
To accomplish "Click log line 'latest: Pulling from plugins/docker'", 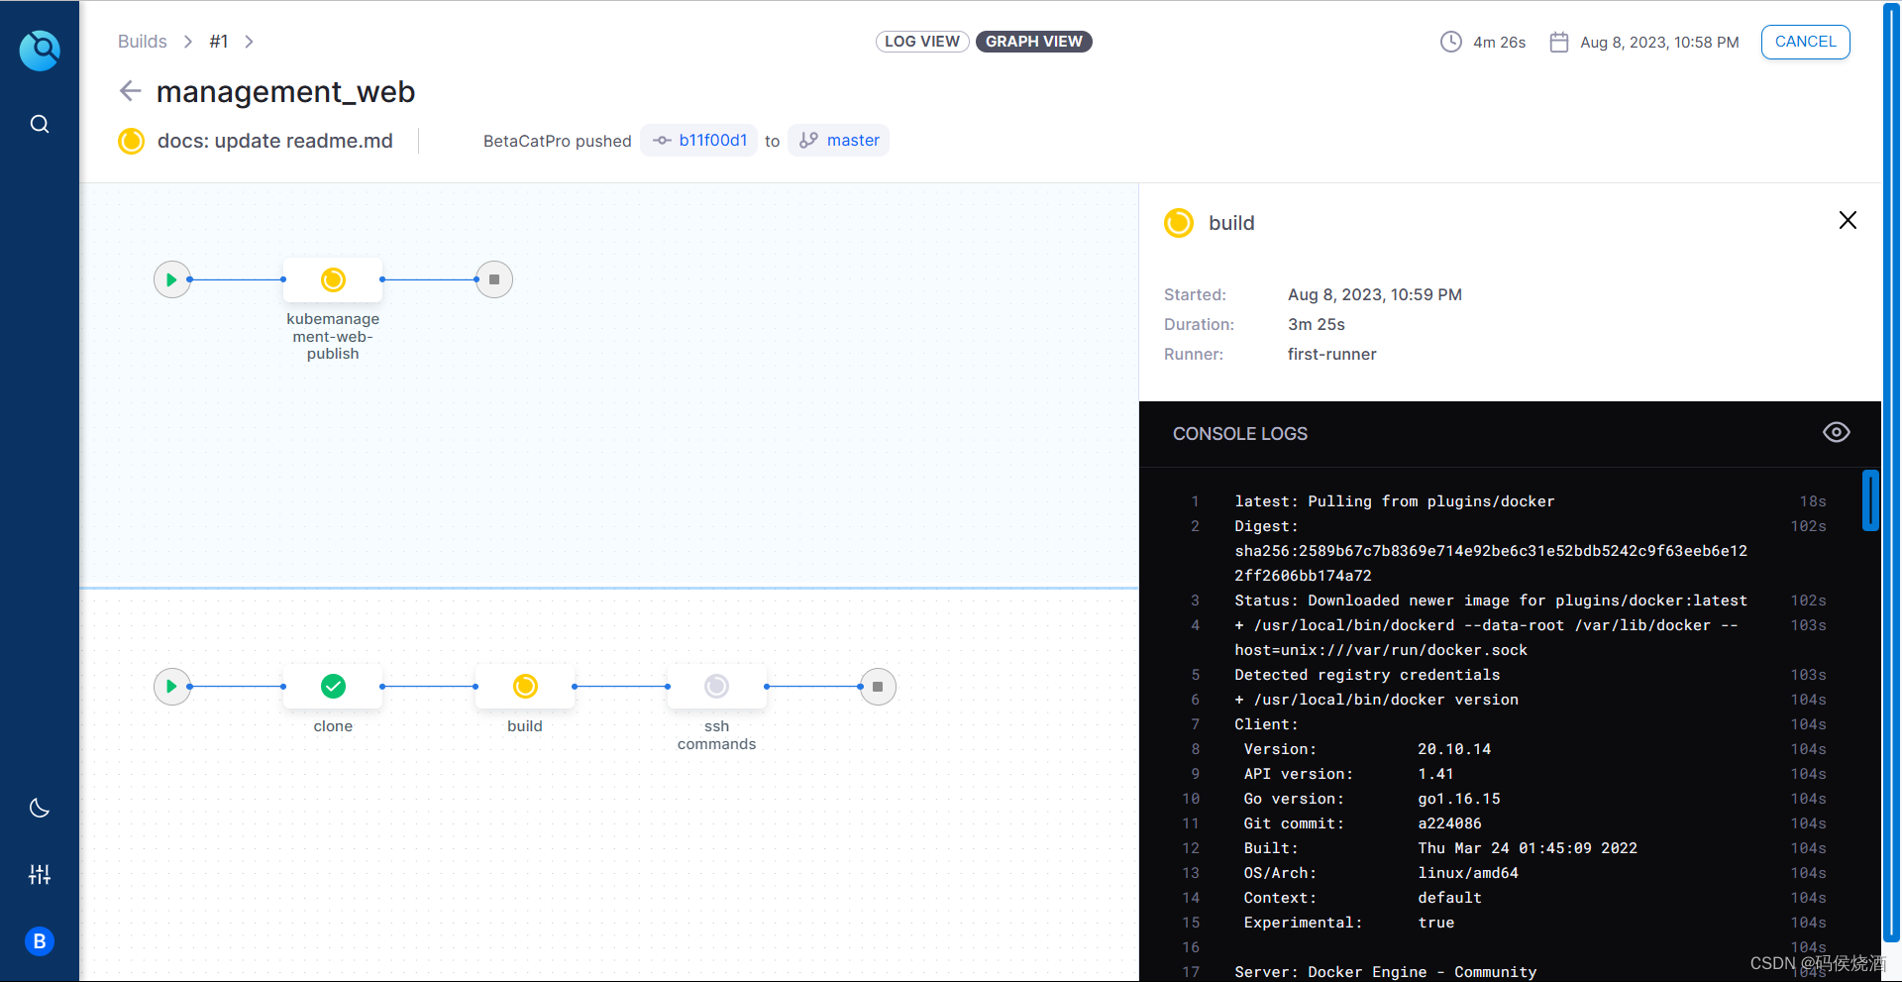I will pyautogui.click(x=1395, y=501).
